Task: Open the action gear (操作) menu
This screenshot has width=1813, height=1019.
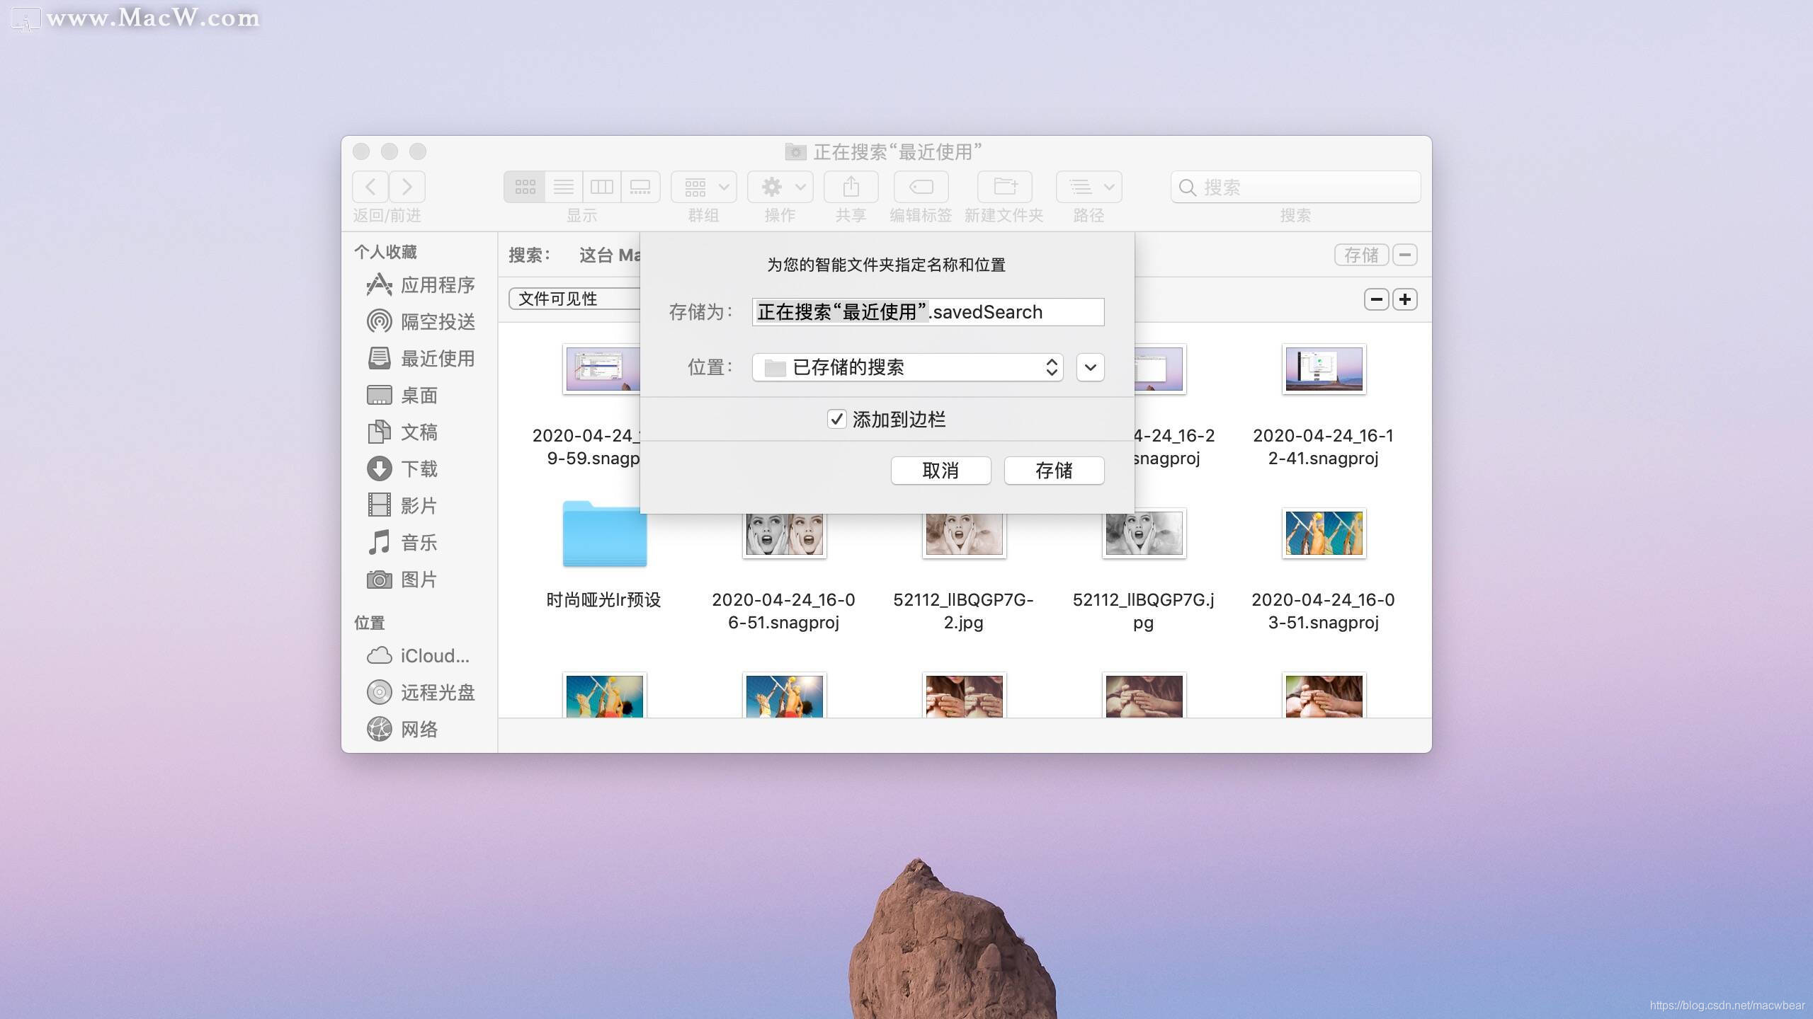Action: pos(780,187)
